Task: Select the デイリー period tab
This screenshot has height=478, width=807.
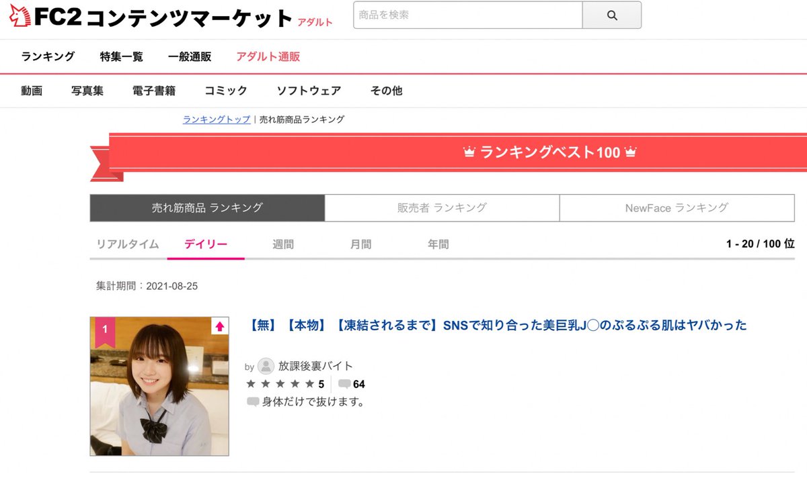Action: pyautogui.click(x=206, y=244)
